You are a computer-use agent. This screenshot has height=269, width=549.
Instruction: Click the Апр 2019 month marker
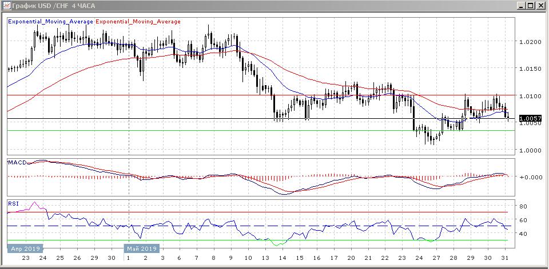coord(25,249)
